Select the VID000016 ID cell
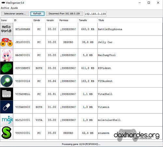The width and height of the screenshot is (163, 147). (23, 81)
